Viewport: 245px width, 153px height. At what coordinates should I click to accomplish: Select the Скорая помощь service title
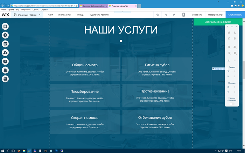(85, 118)
